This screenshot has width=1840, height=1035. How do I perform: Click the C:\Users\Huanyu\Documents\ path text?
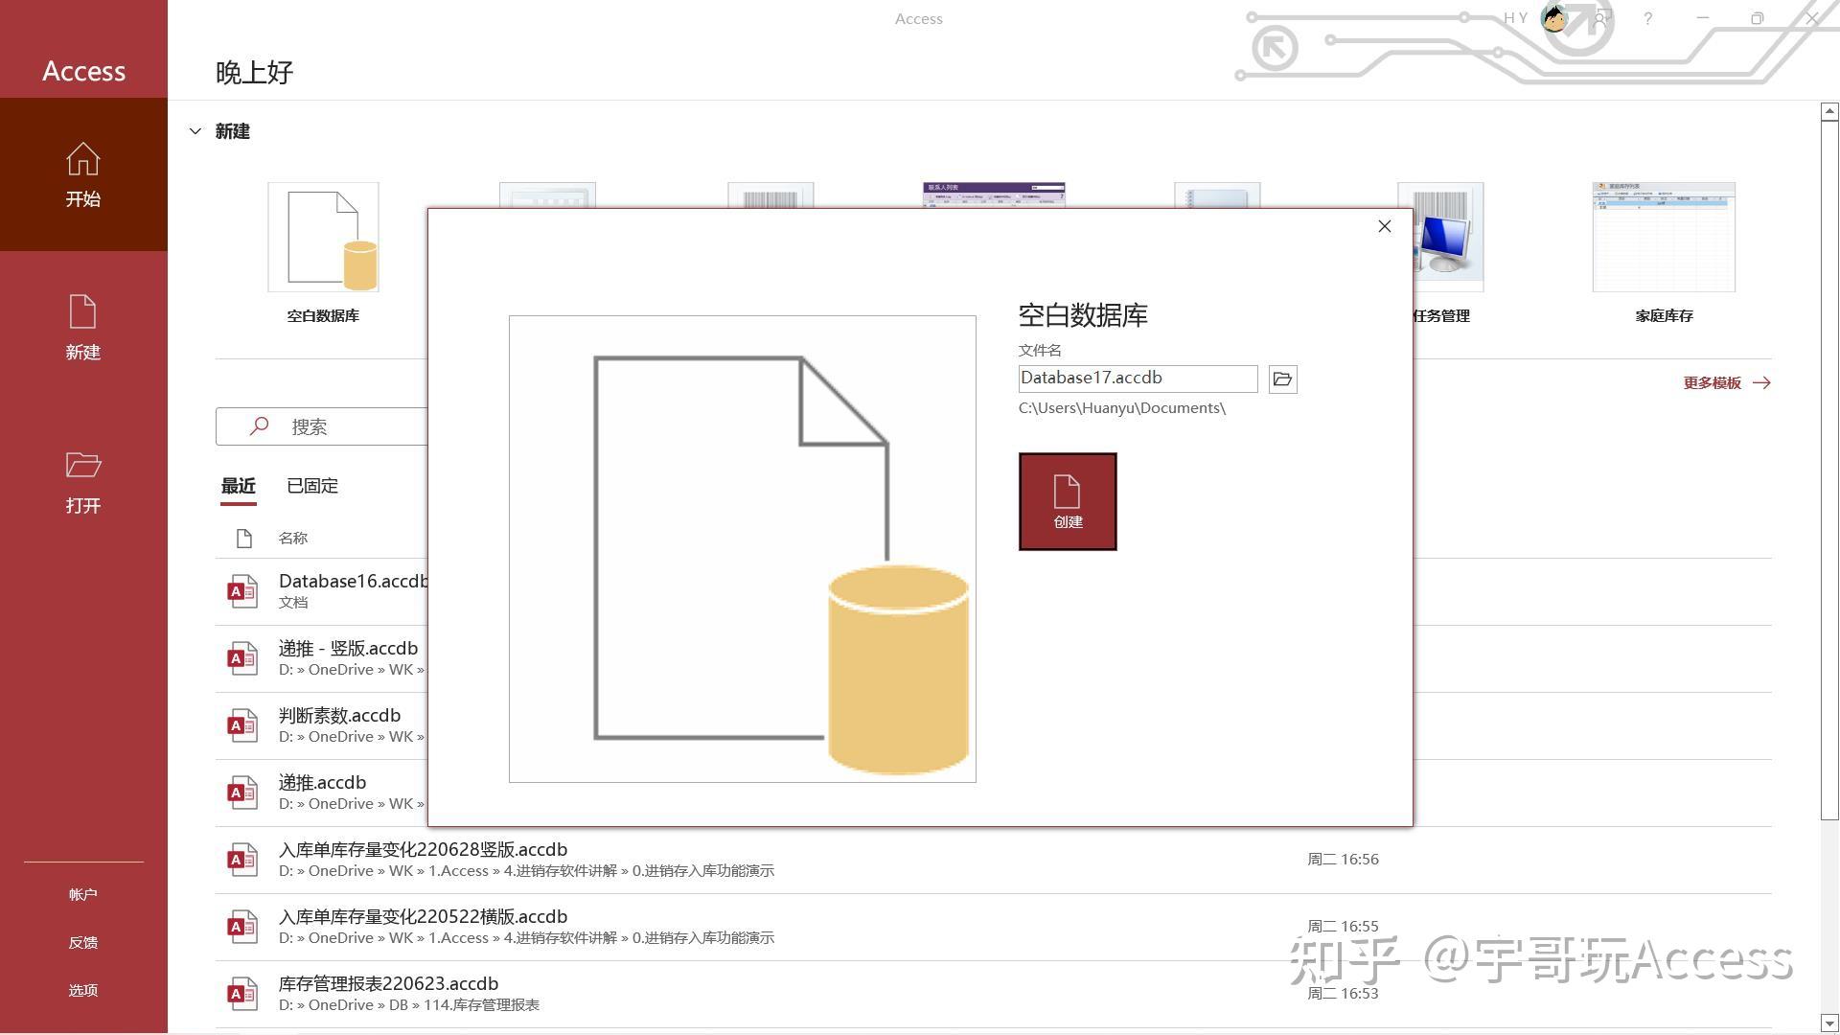pyautogui.click(x=1122, y=408)
